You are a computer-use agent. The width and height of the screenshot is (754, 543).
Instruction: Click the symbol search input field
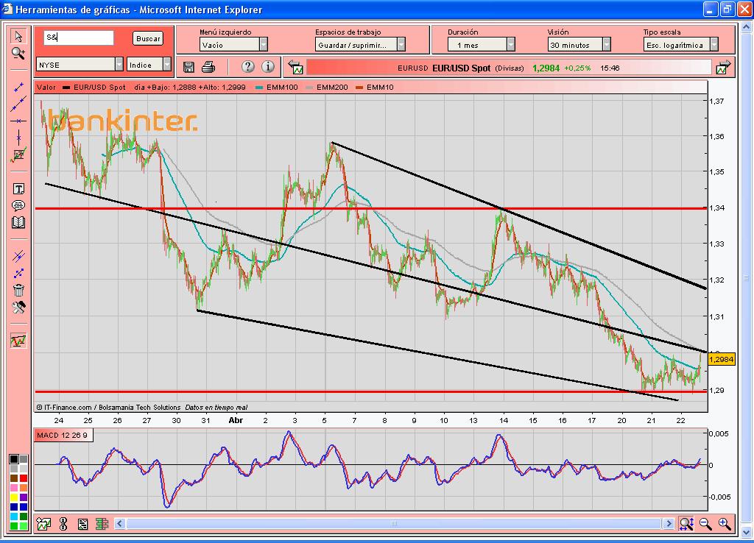(79, 38)
